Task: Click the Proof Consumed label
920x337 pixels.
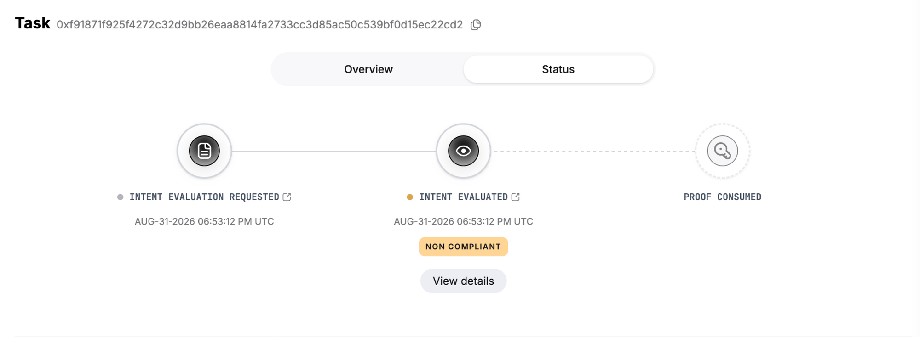Action: point(722,197)
